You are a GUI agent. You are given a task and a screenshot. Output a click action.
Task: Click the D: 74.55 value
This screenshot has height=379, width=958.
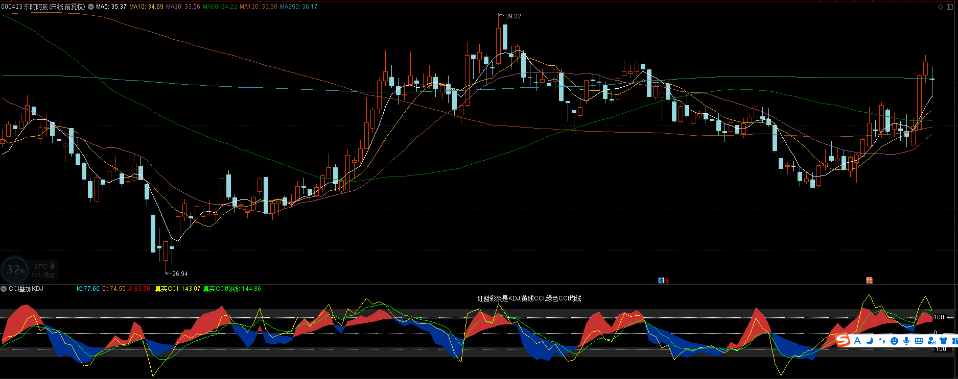114,289
